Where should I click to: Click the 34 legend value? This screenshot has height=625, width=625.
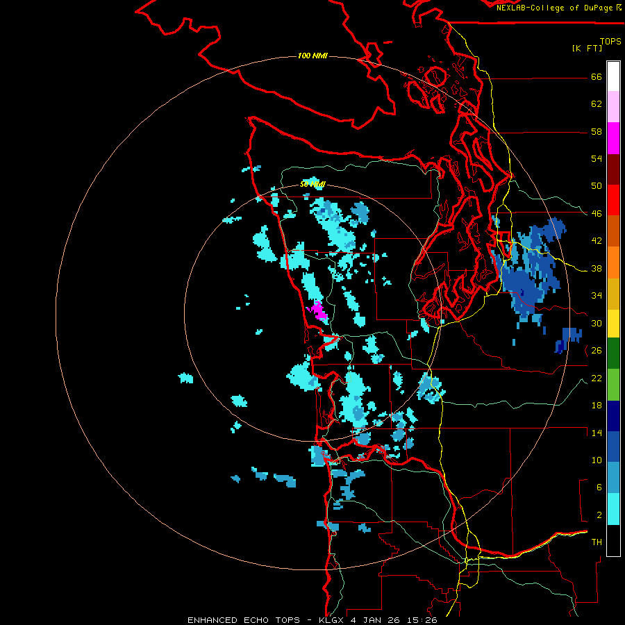597,295
